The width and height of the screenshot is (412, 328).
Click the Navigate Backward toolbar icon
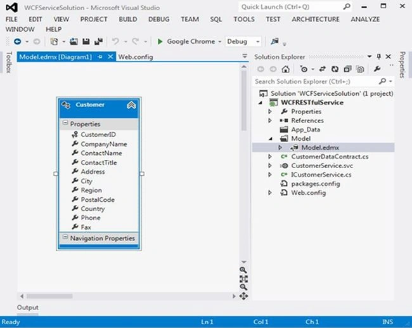[x=18, y=42]
